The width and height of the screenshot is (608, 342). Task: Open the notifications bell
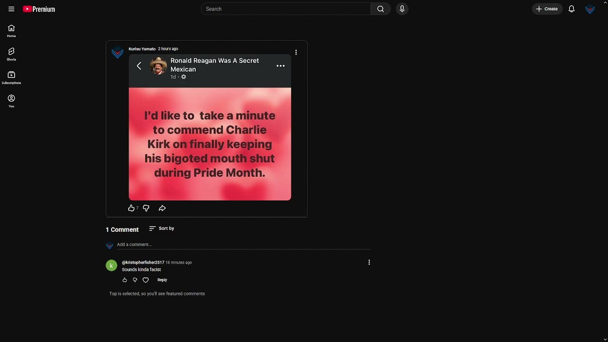click(x=571, y=9)
